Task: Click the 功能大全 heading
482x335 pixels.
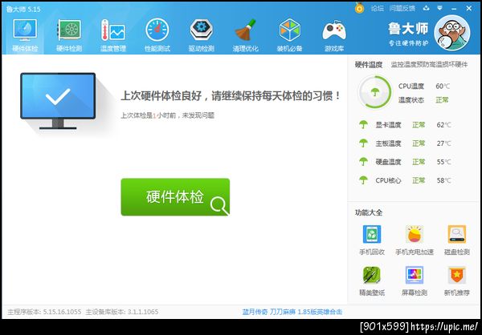Action: click(x=369, y=212)
